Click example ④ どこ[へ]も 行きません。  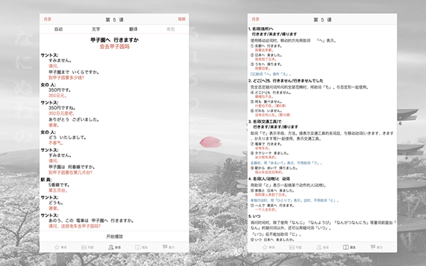[x=271, y=92]
